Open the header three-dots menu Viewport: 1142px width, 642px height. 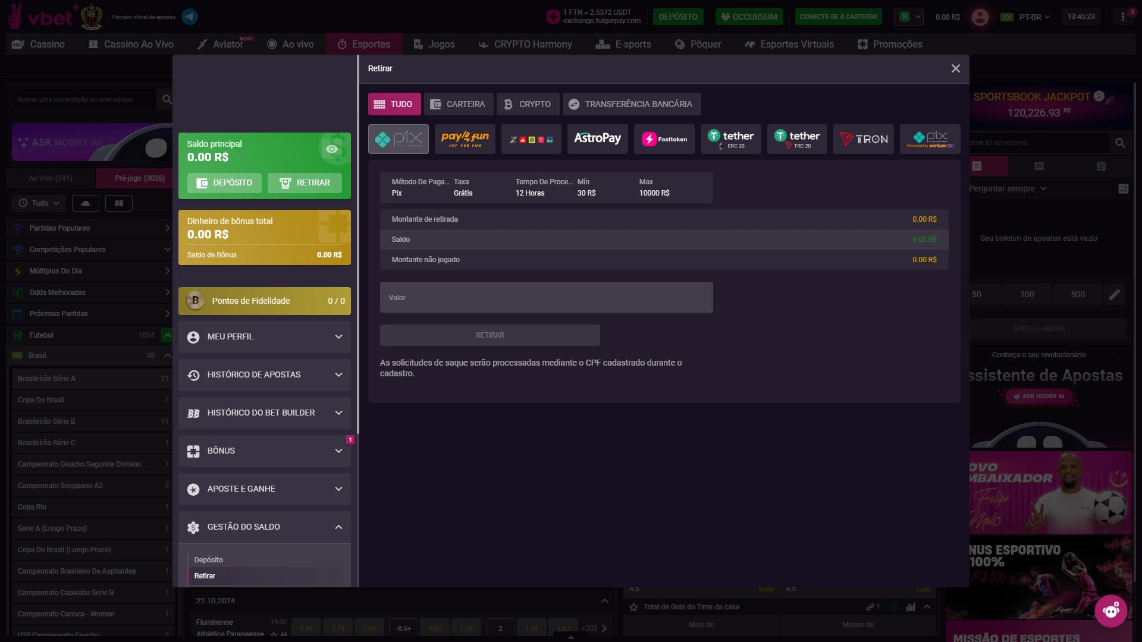click(x=1122, y=17)
